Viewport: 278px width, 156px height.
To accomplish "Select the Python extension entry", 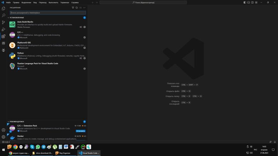I will 47,56.
